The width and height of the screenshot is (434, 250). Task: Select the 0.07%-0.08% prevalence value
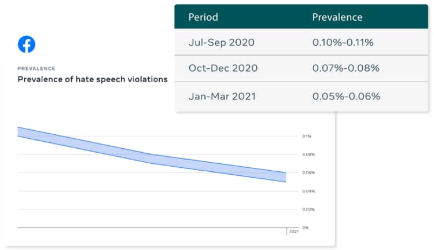pyautogui.click(x=345, y=68)
